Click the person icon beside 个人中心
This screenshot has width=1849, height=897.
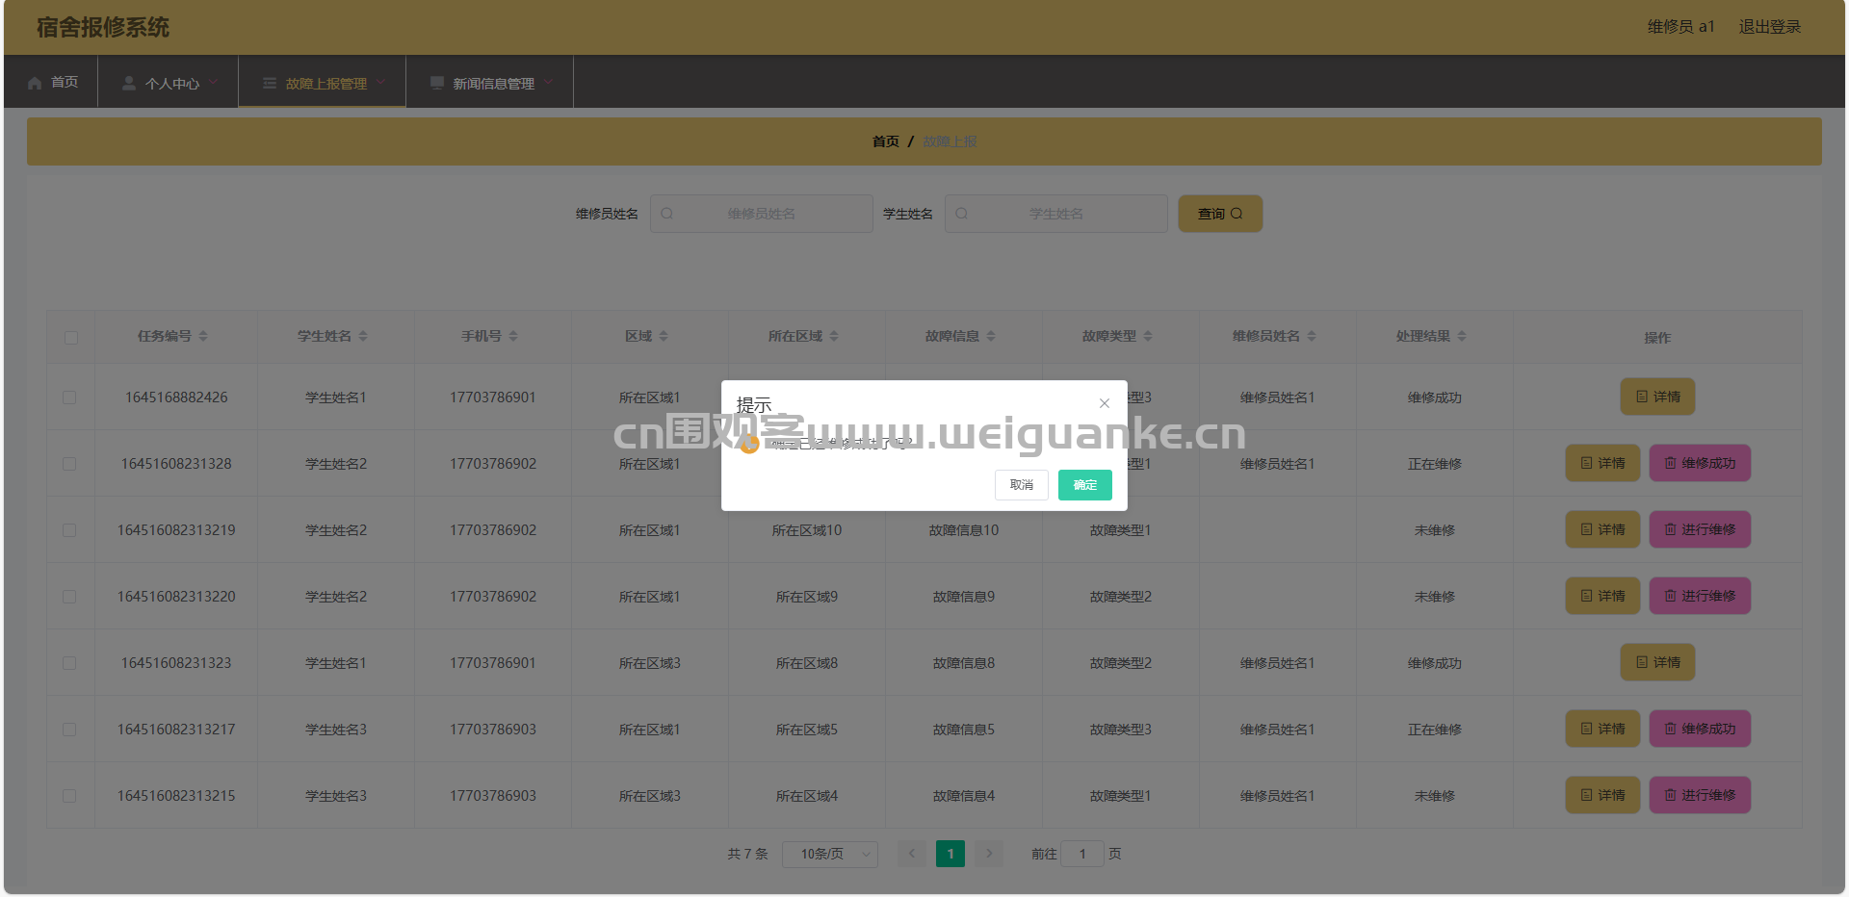click(x=129, y=83)
